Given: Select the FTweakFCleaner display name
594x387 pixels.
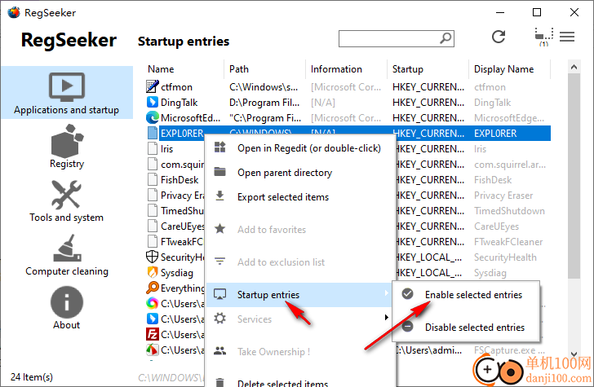Looking at the screenshot, I should coord(508,242).
